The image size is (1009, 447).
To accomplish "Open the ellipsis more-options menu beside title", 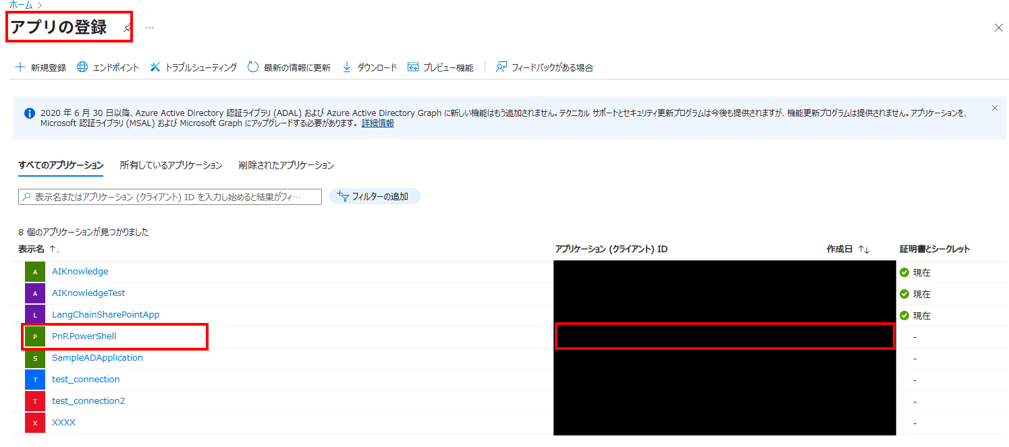I will [150, 28].
